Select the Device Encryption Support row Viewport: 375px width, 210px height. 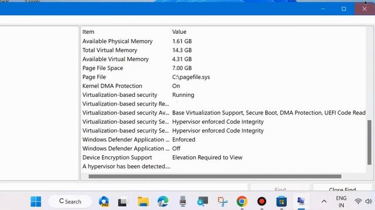tap(223, 157)
